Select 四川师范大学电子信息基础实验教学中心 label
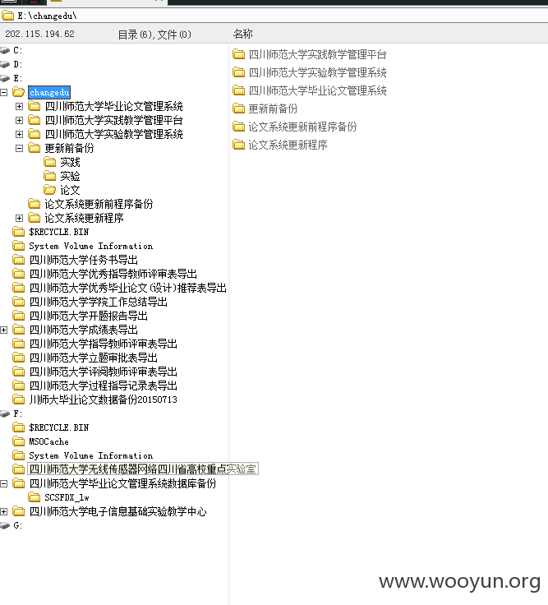The height and width of the screenshot is (605, 548). coord(118,511)
